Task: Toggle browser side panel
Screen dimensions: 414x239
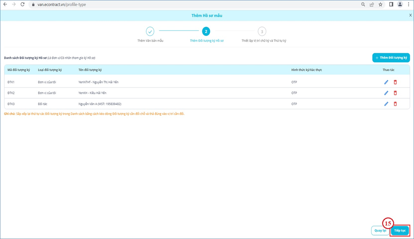Action: coord(391,5)
